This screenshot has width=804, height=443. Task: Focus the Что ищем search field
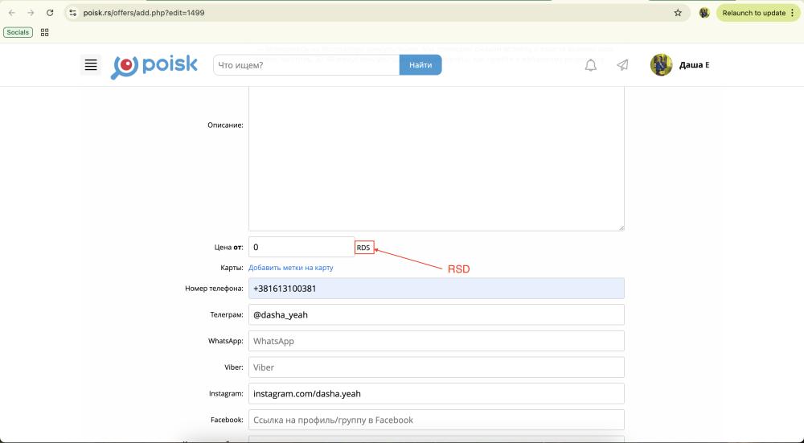coord(306,65)
